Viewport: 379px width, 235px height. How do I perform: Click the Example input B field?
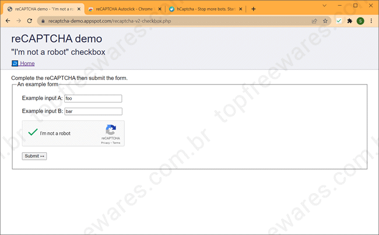coord(93,111)
